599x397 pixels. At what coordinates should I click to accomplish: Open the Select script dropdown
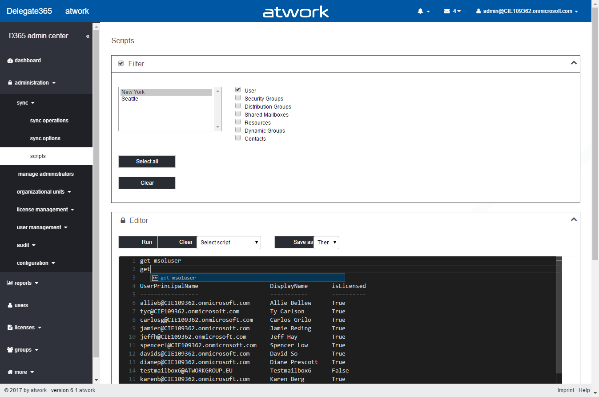coord(229,242)
